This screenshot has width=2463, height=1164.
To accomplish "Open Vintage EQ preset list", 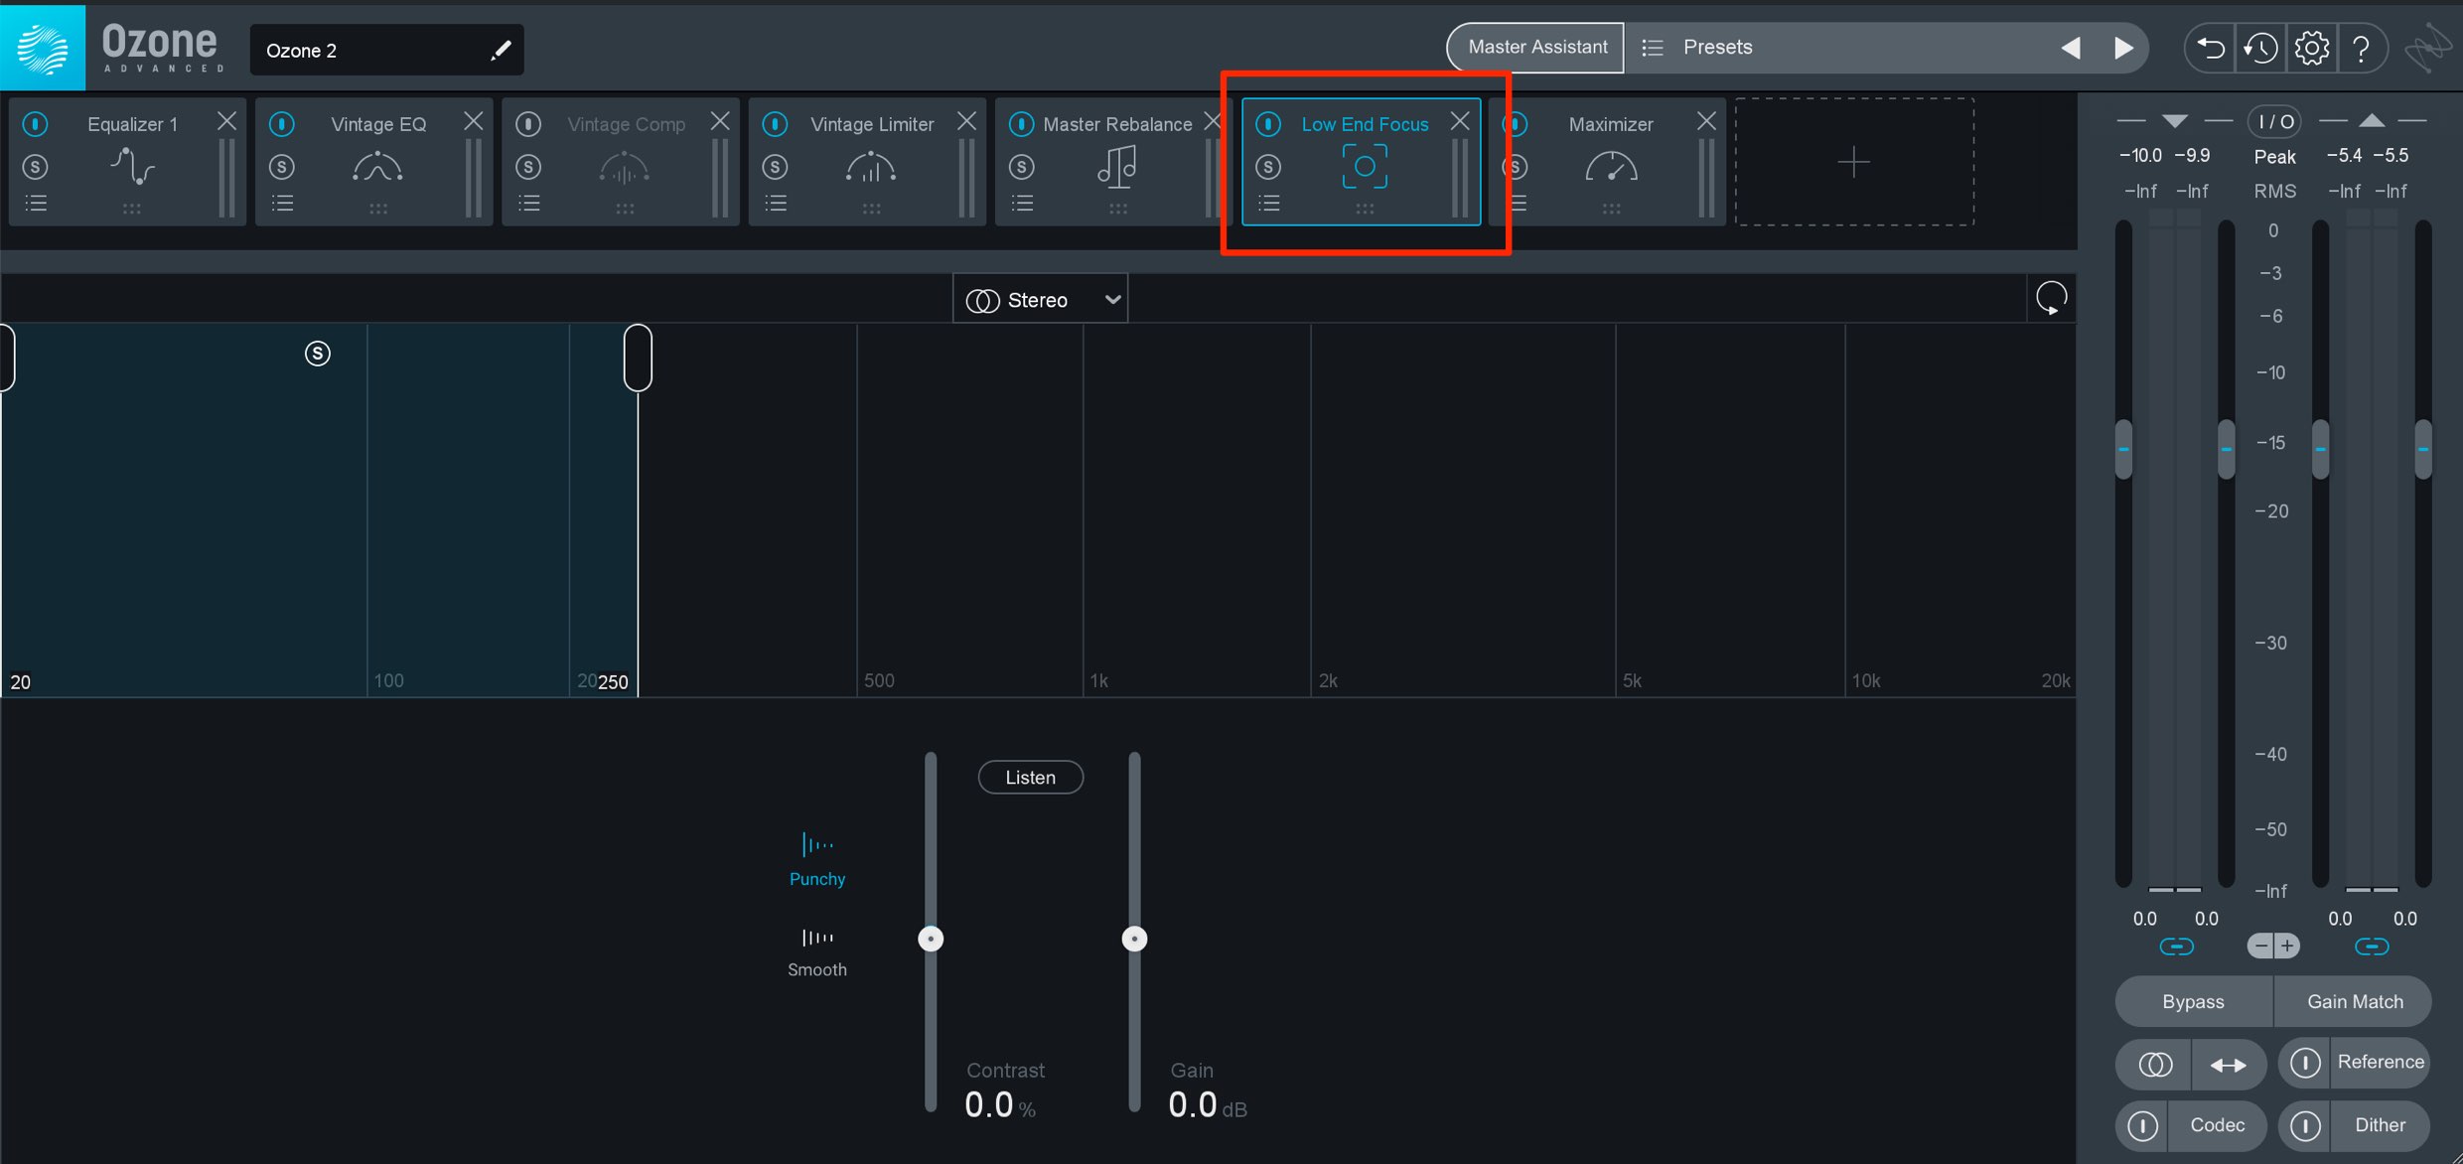I will point(282,204).
